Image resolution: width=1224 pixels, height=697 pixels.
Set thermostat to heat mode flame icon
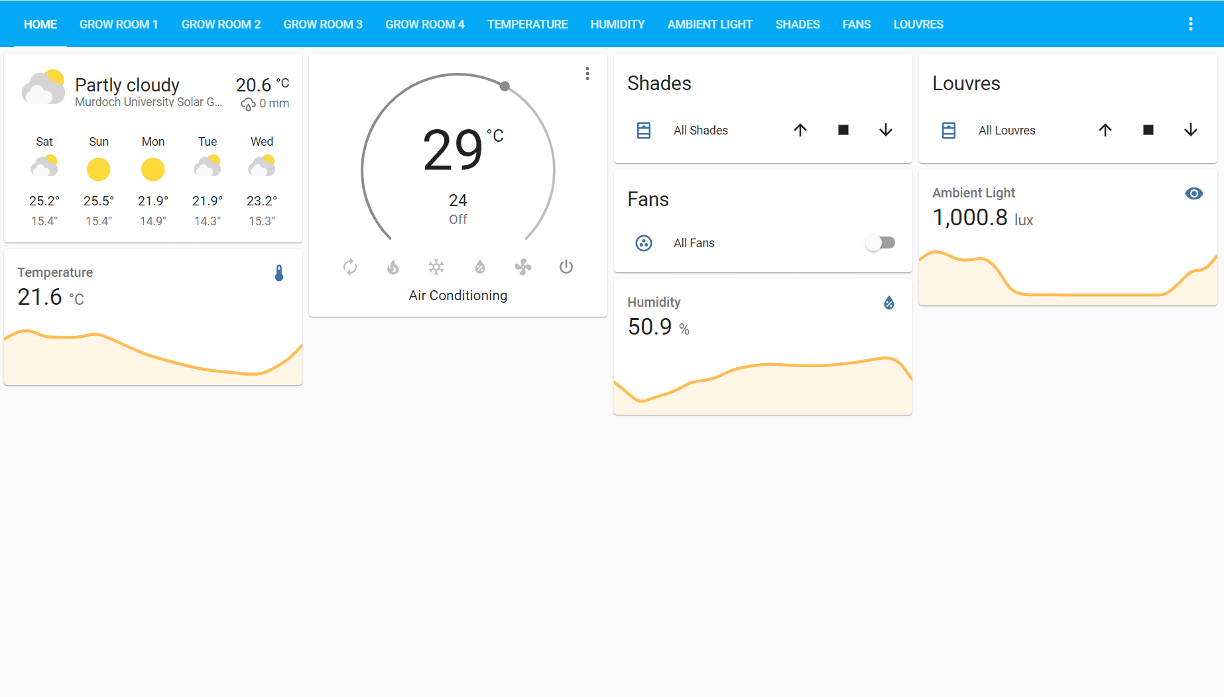click(x=393, y=267)
